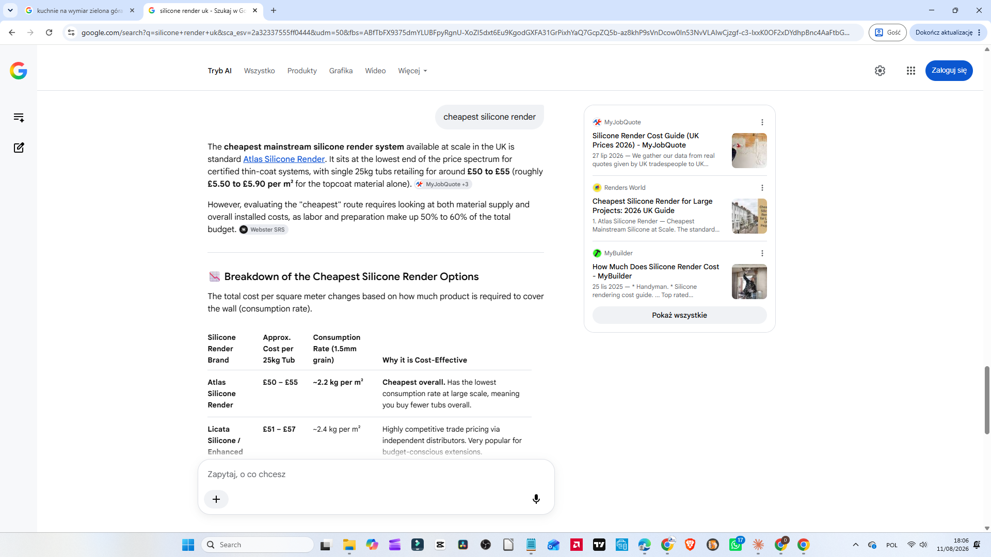Screen dimensions: 991x557
Task: Click the MyBuilder article thumbnail
Action: [749, 282]
